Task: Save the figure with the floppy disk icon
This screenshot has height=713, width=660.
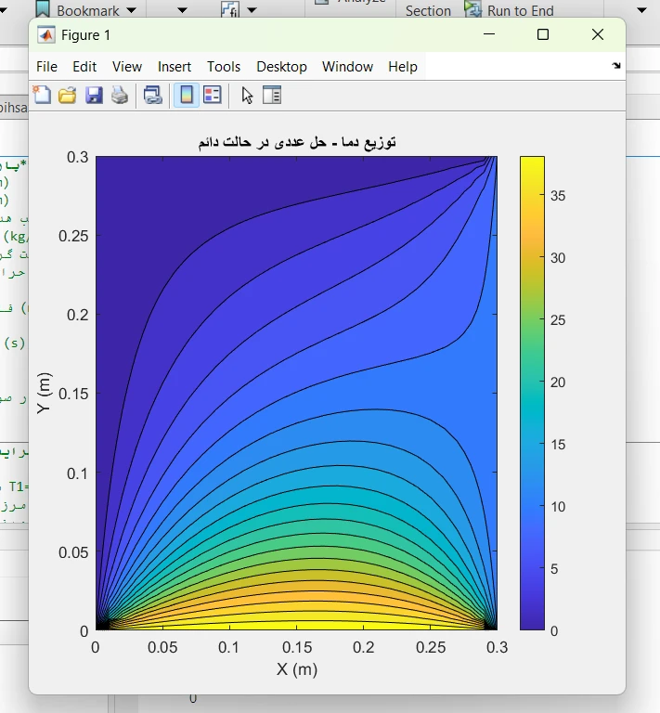Action: coord(93,95)
